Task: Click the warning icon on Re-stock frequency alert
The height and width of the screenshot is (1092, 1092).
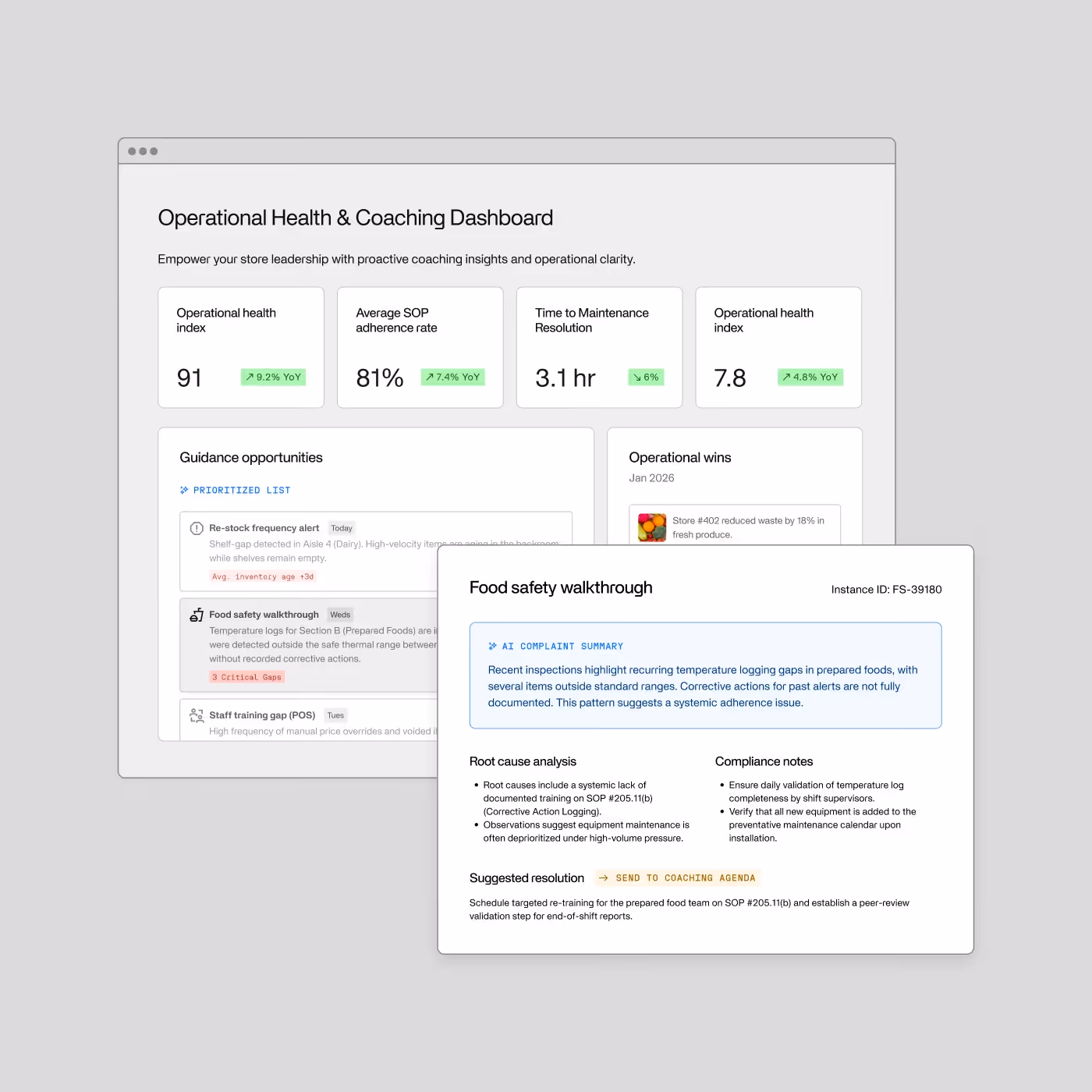Action: click(x=197, y=528)
